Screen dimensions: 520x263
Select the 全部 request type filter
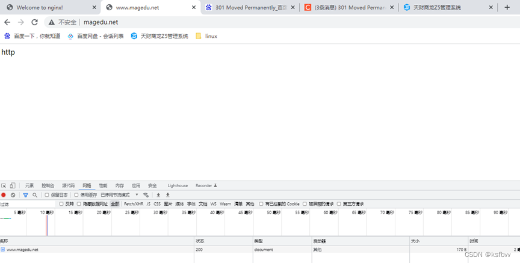point(115,204)
